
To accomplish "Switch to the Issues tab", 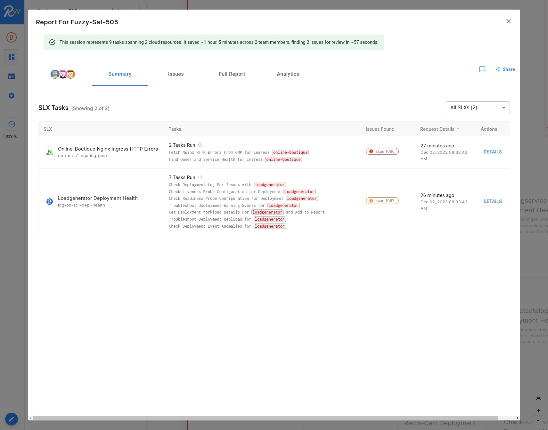I will [176, 74].
